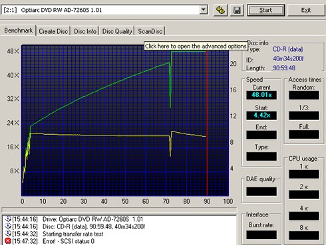Viewport: 326px width, 245px height.
Task: Click the progress bar below the graph
Action: (x=119, y=210)
